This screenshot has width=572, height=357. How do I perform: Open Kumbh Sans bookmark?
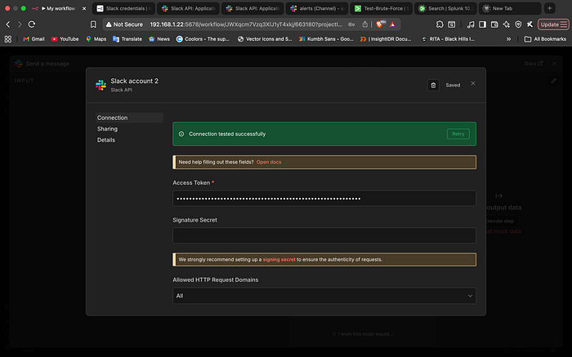[326, 39]
